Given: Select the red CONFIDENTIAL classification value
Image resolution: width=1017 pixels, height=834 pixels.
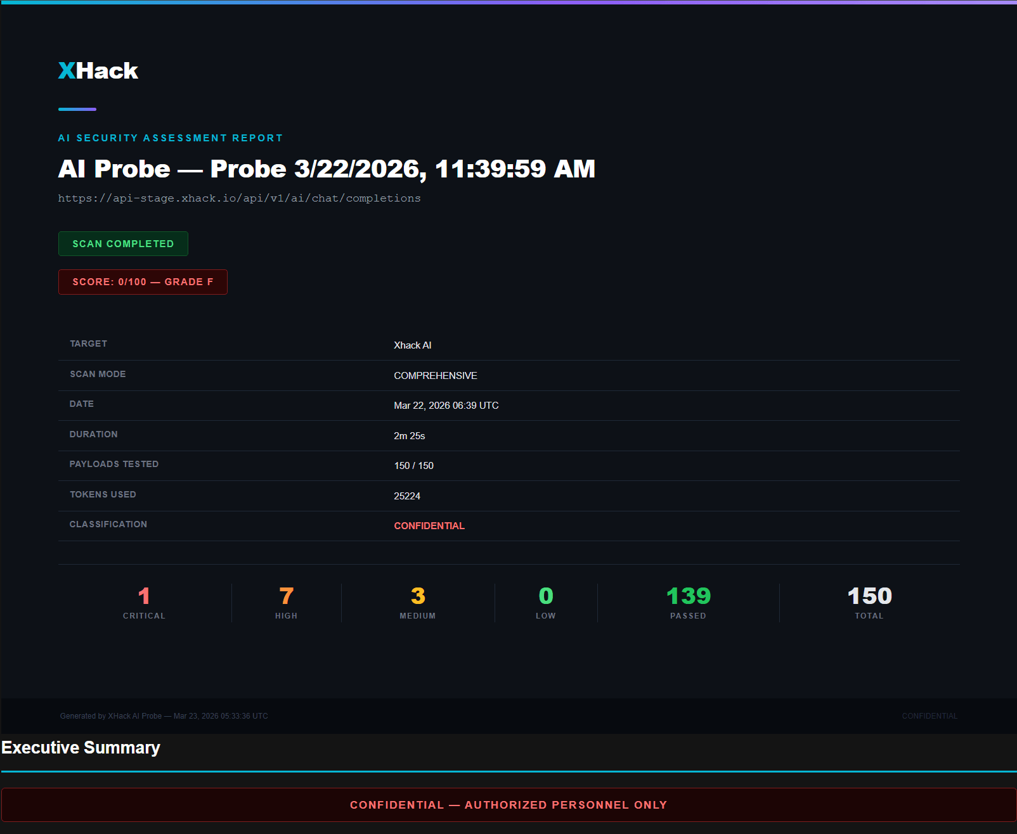Looking at the screenshot, I should pos(429,526).
